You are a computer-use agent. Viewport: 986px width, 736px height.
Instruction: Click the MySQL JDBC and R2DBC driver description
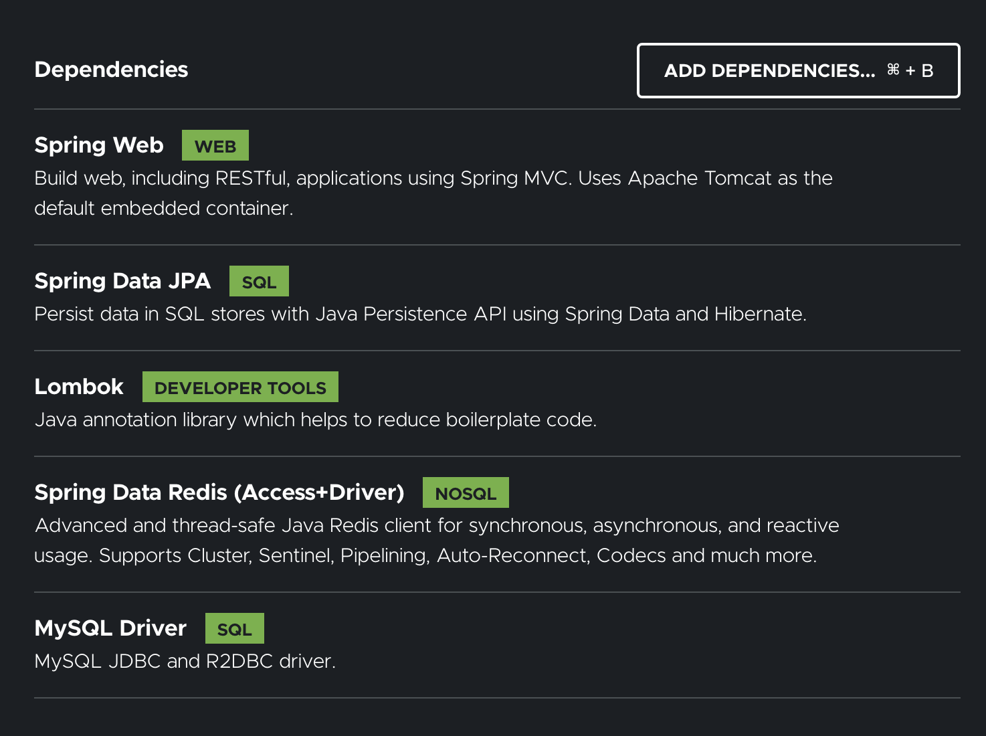[185, 662]
